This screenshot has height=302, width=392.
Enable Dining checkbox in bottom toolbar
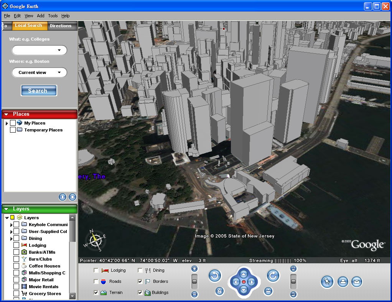tap(140, 270)
